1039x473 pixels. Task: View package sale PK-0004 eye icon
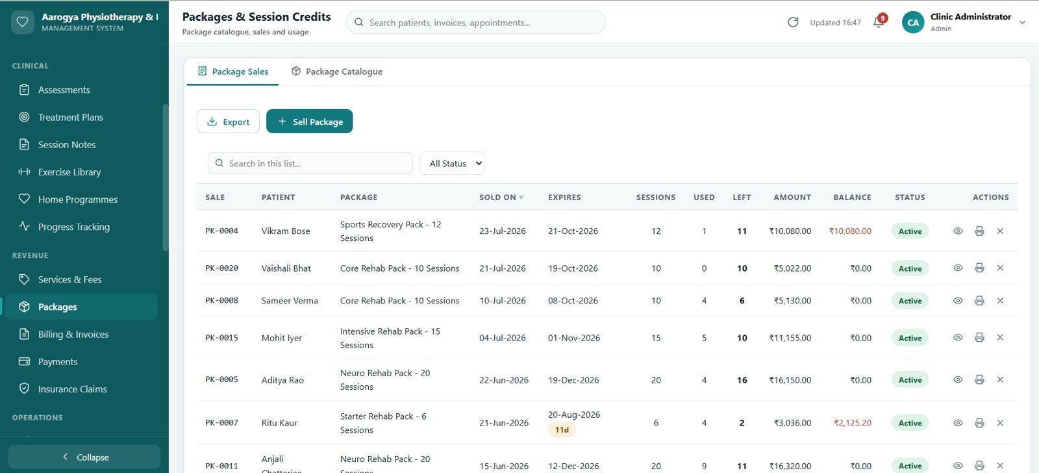[958, 231]
